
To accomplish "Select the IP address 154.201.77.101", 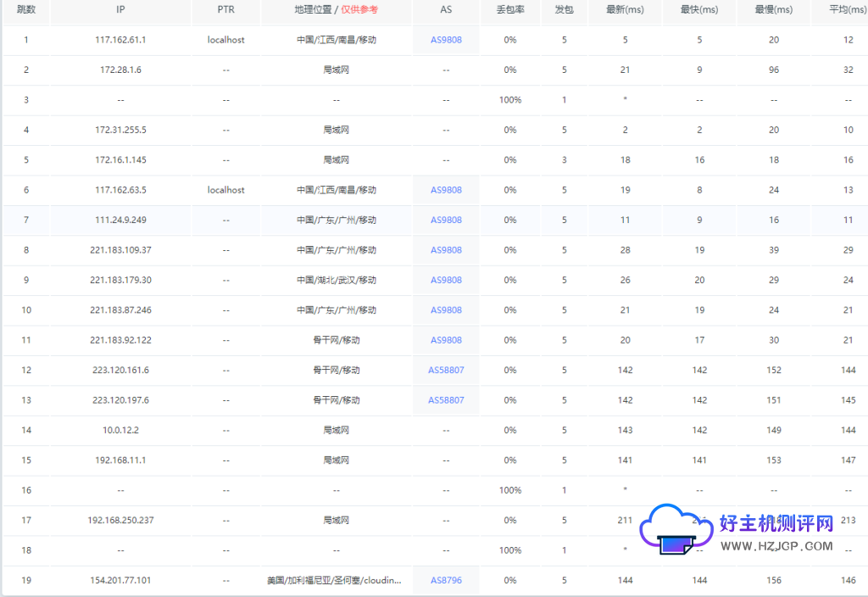I will click(120, 581).
